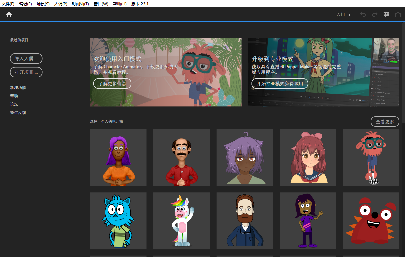Select the red spiky blob monster puppet

coord(371,221)
